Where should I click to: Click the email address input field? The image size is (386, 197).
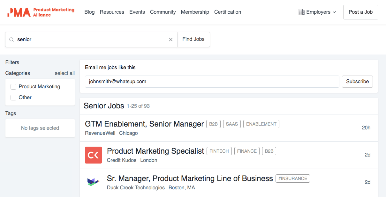point(212,82)
